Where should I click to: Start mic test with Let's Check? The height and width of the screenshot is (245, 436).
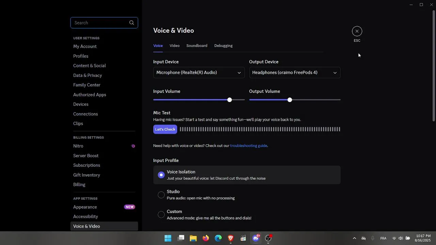(165, 129)
